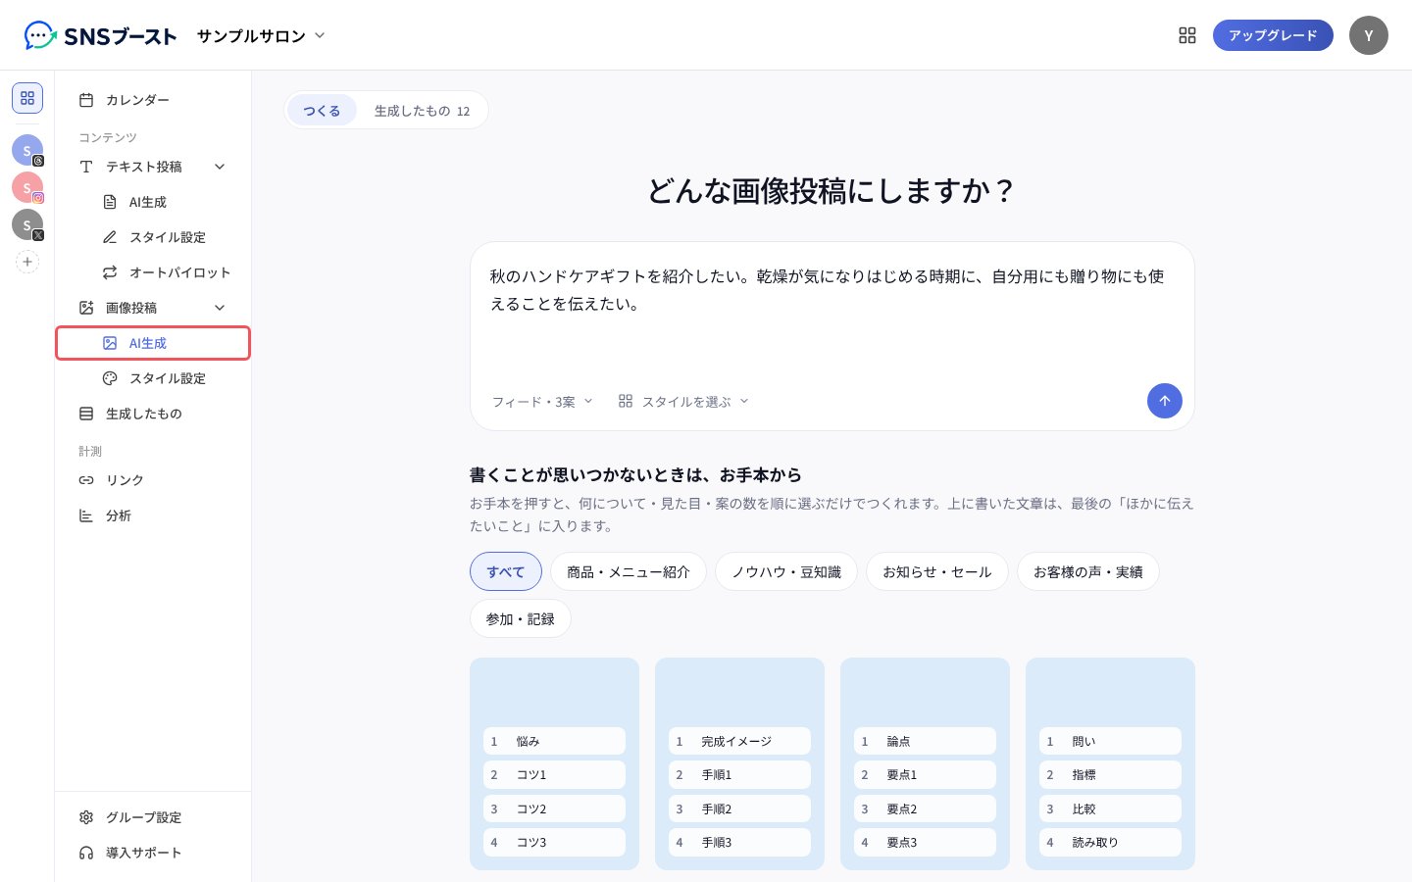The height and width of the screenshot is (882, 1412).
Task: Select the 商品・メニュー紹介 filter chip
Action: tap(629, 571)
